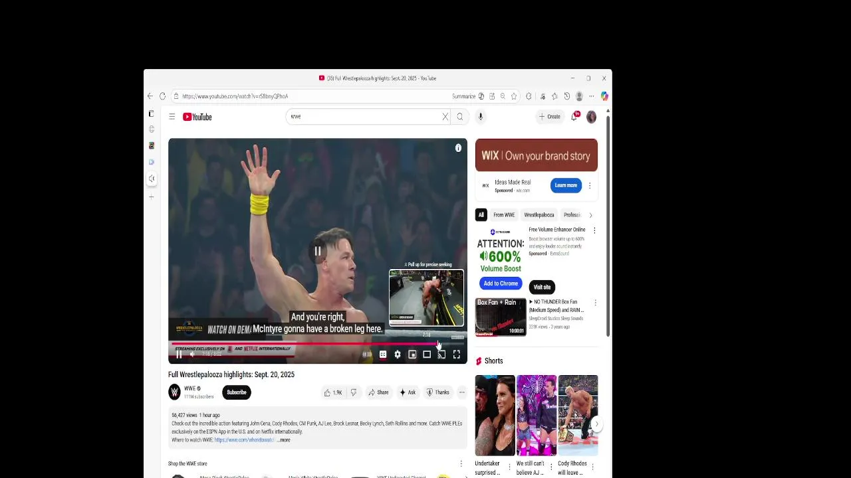Pause the video from the player bar
This screenshot has width=851, height=478.
coord(179,355)
